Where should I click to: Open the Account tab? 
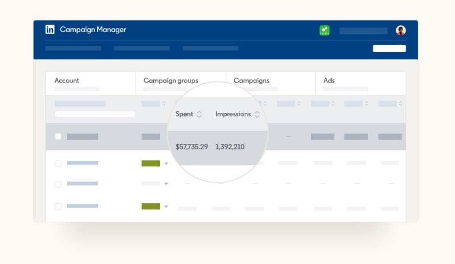click(x=90, y=83)
